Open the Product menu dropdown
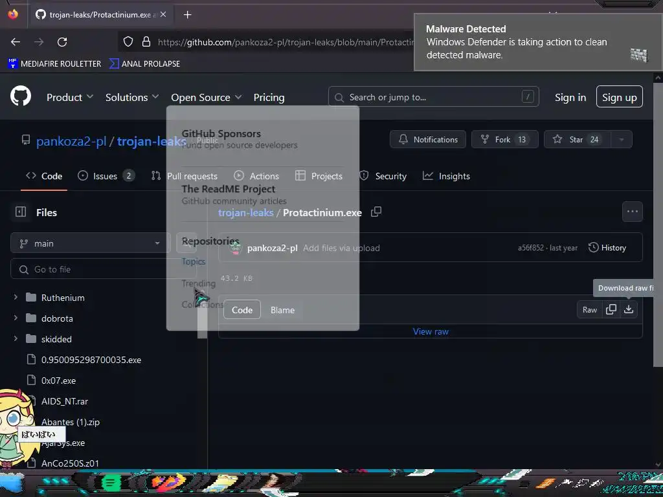The image size is (663, 497). point(70,97)
